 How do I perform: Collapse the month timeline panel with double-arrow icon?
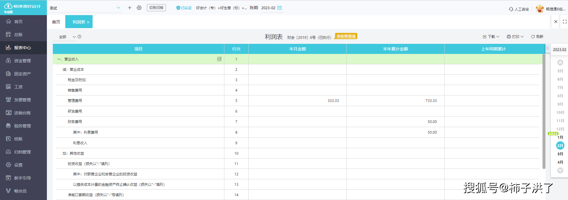coord(548,48)
